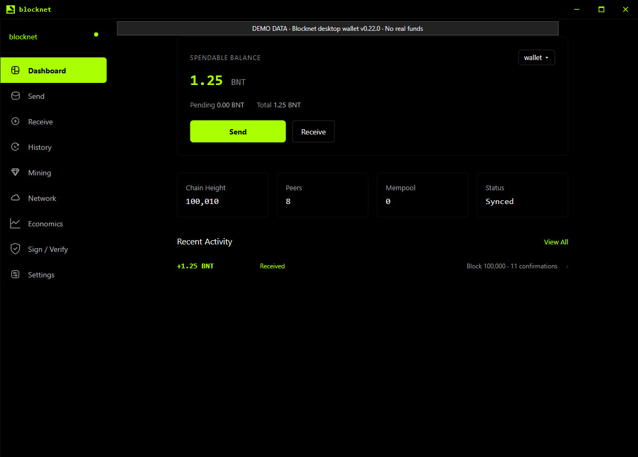Switch to the History section

pos(53,147)
